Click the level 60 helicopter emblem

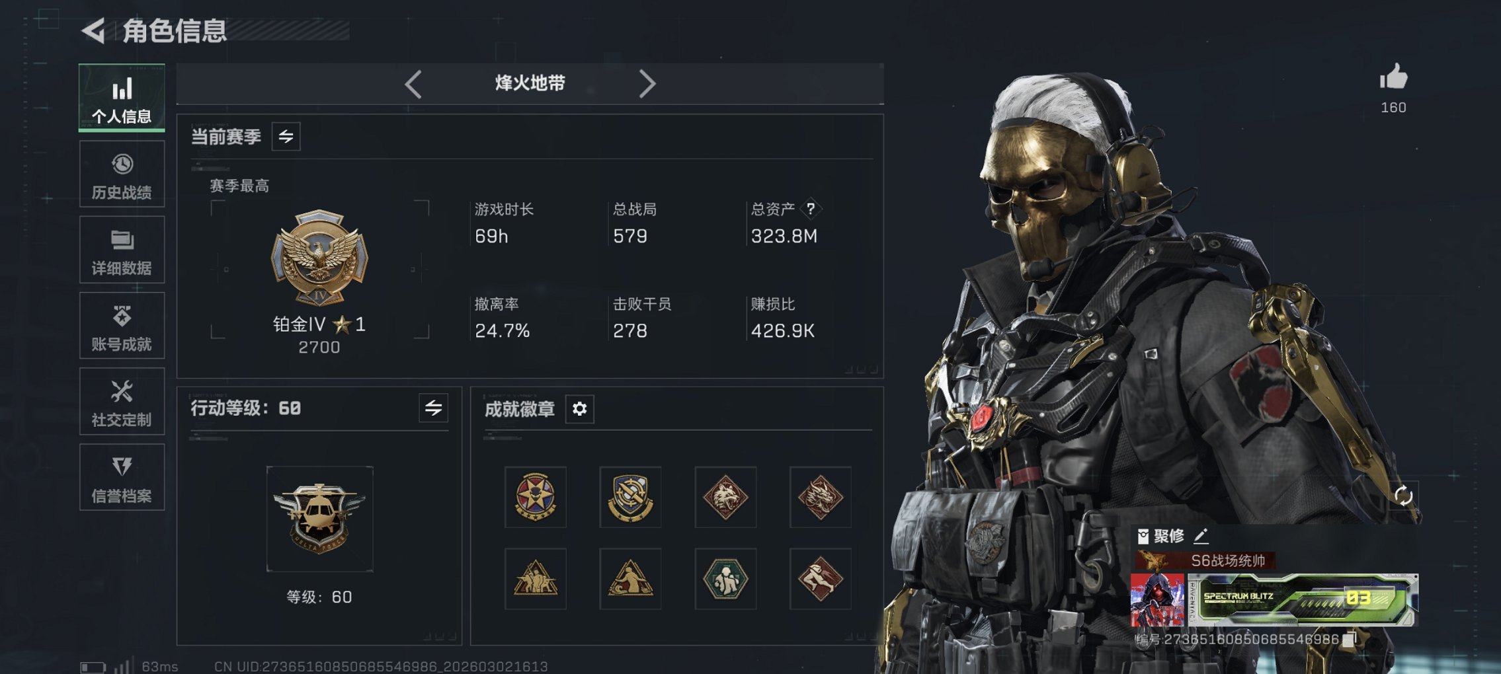319,519
